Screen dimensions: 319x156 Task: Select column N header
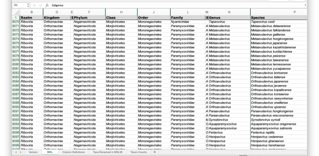pos(229,12)
